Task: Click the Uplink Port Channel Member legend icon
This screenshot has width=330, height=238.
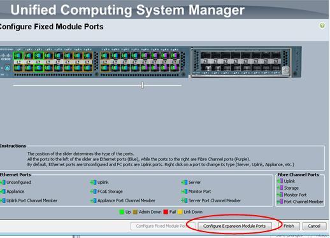Action: click(3, 200)
